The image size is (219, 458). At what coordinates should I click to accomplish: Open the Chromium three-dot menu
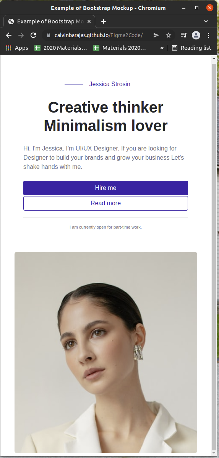tap(208, 35)
